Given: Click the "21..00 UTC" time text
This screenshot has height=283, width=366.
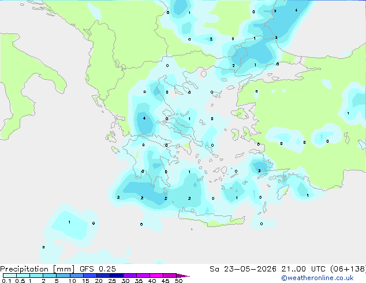Looking at the screenshot, I should (x=303, y=269).
